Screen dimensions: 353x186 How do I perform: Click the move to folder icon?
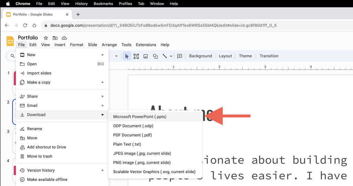point(55,38)
